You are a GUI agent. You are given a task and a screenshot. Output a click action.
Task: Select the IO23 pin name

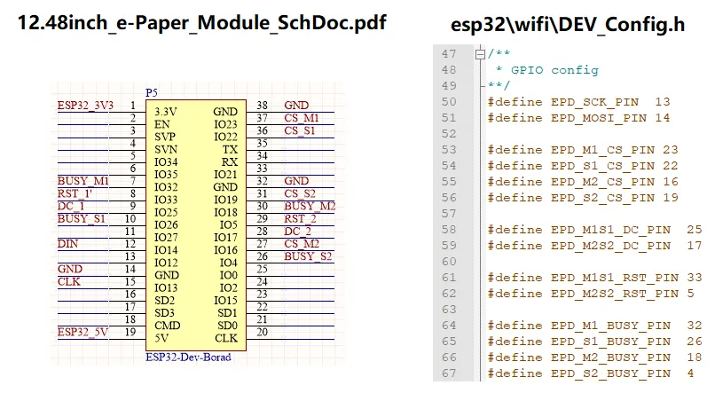(225, 124)
